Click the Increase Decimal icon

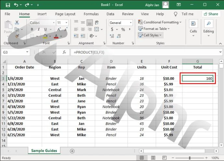tap(112, 36)
